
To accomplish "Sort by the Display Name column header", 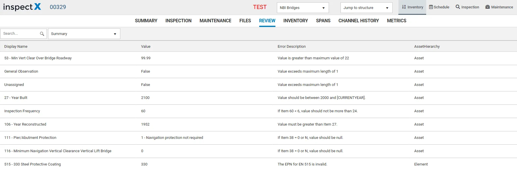I will point(16,47).
